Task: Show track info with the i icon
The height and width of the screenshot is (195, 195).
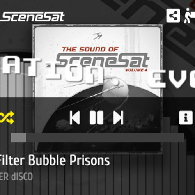Action: click(186, 117)
